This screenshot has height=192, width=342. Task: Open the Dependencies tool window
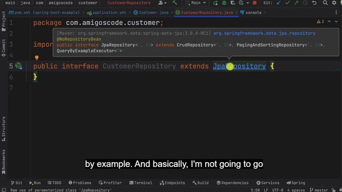pos(232,182)
